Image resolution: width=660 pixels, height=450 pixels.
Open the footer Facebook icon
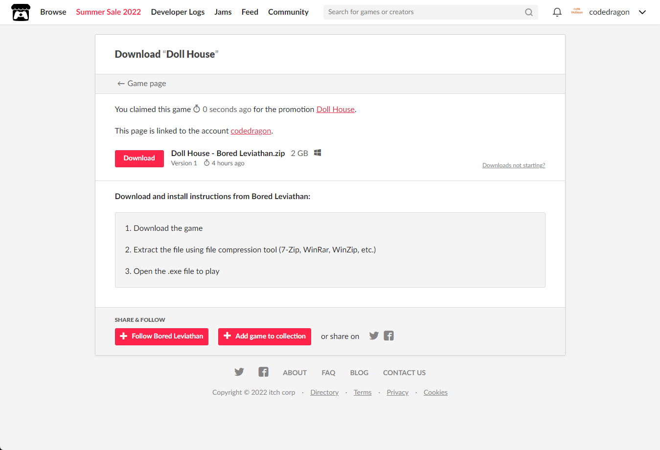[x=264, y=372]
